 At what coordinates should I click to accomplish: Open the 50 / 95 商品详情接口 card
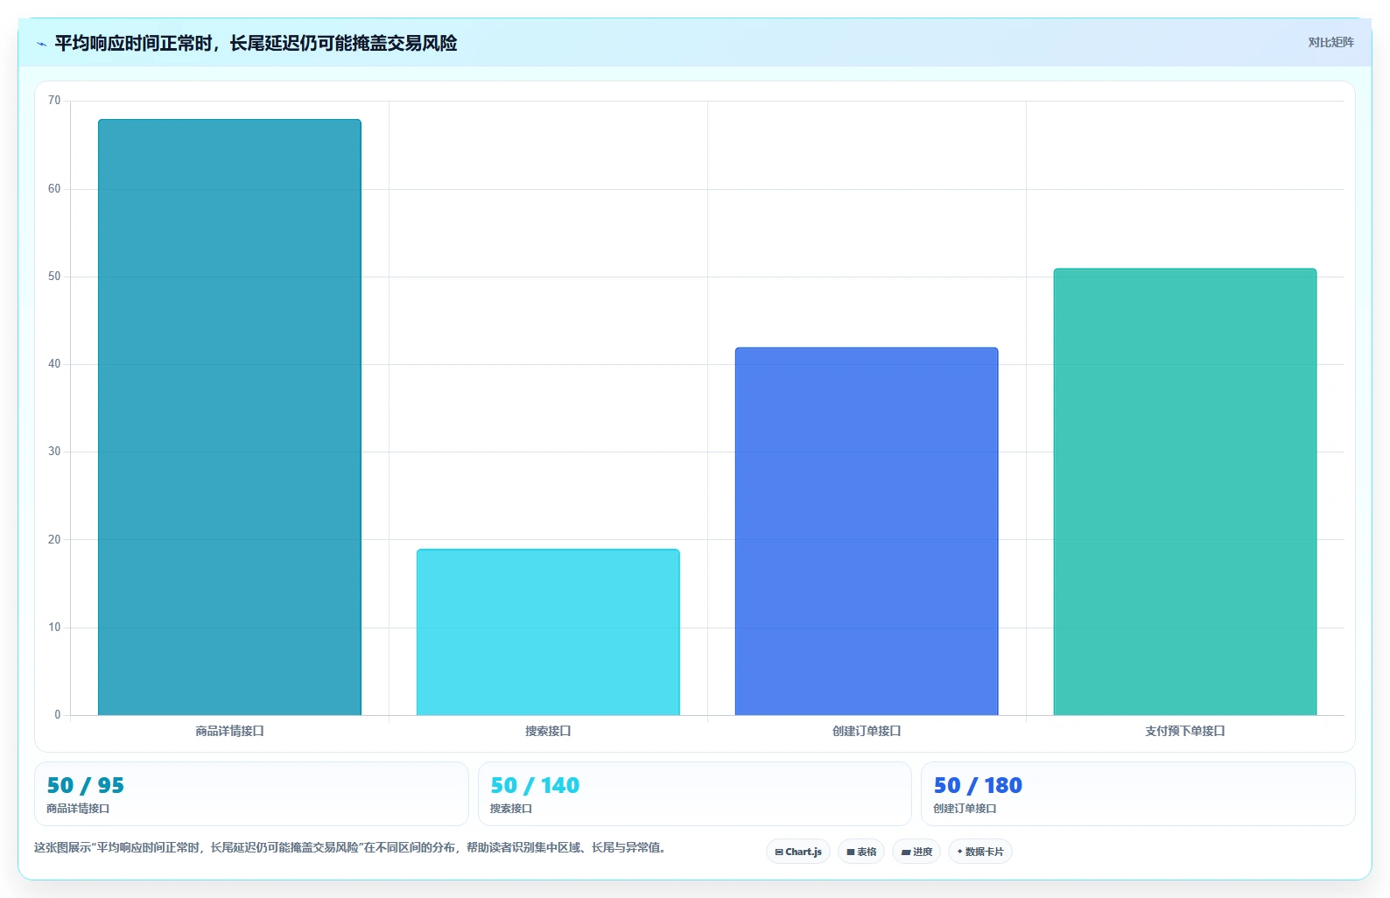point(251,794)
